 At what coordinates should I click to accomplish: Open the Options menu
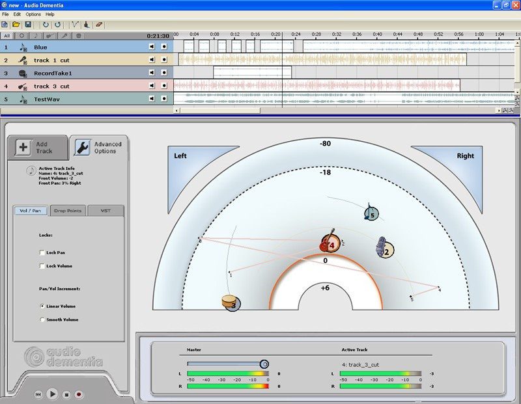tap(33, 14)
